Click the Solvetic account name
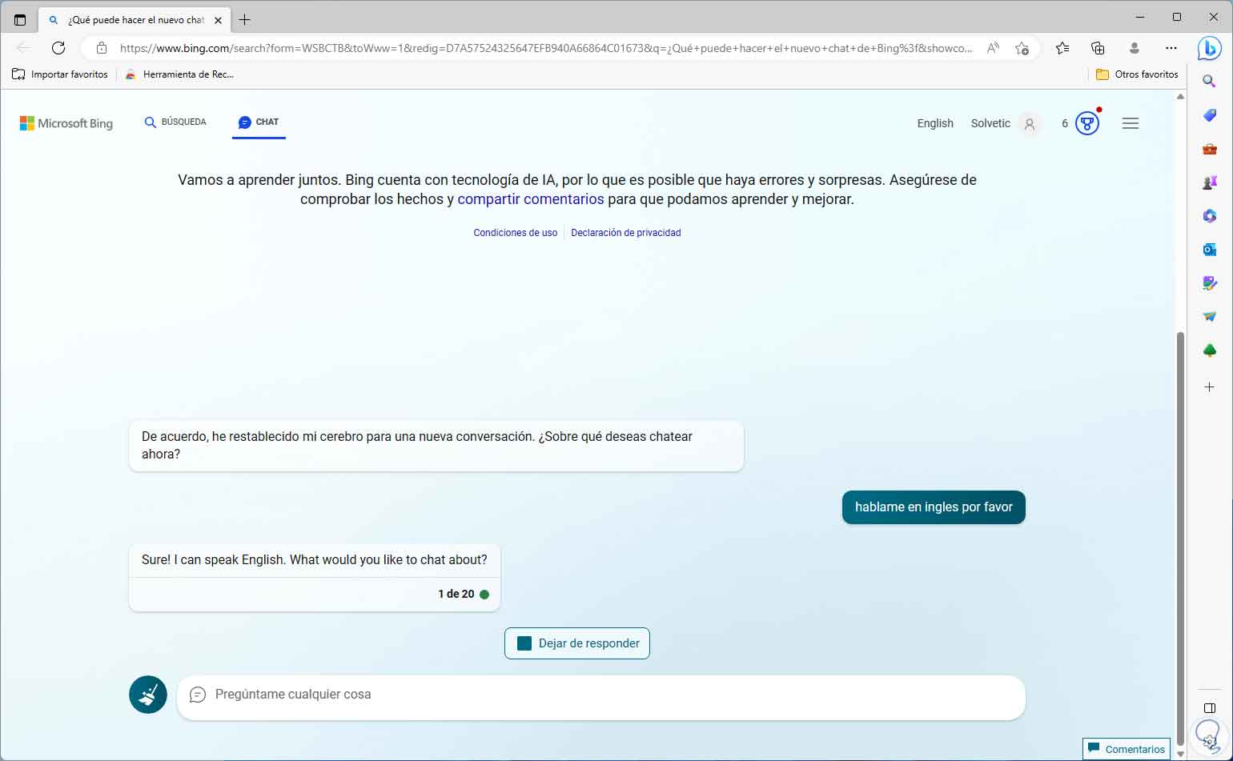The width and height of the screenshot is (1233, 761). click(x=990, y=123)
